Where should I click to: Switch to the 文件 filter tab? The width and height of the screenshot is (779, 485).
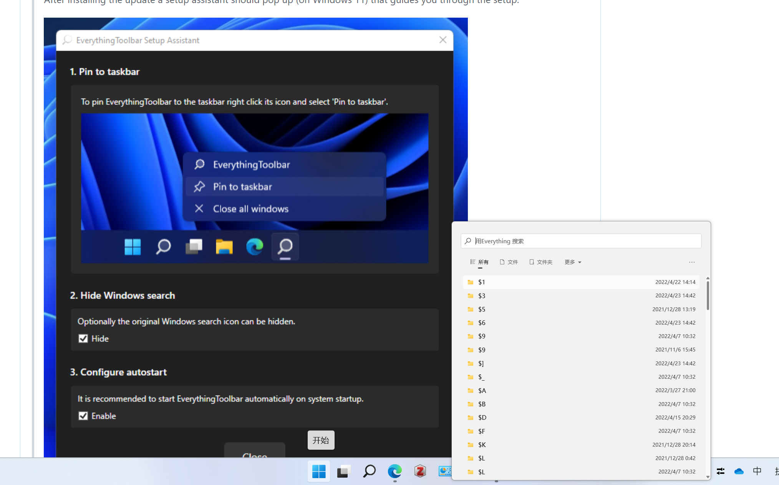tap(509, 262)
